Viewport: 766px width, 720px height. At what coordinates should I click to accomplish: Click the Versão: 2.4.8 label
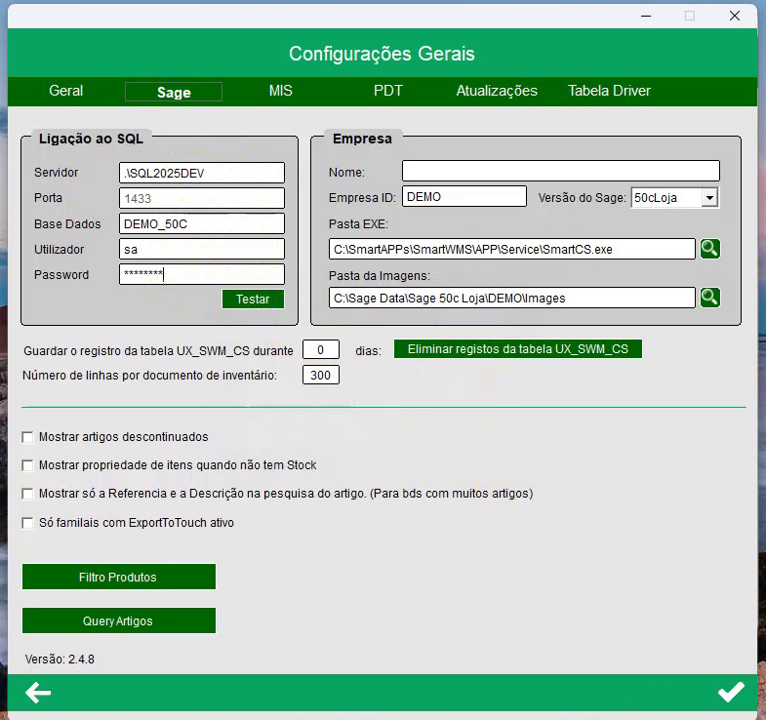(60, 660)
